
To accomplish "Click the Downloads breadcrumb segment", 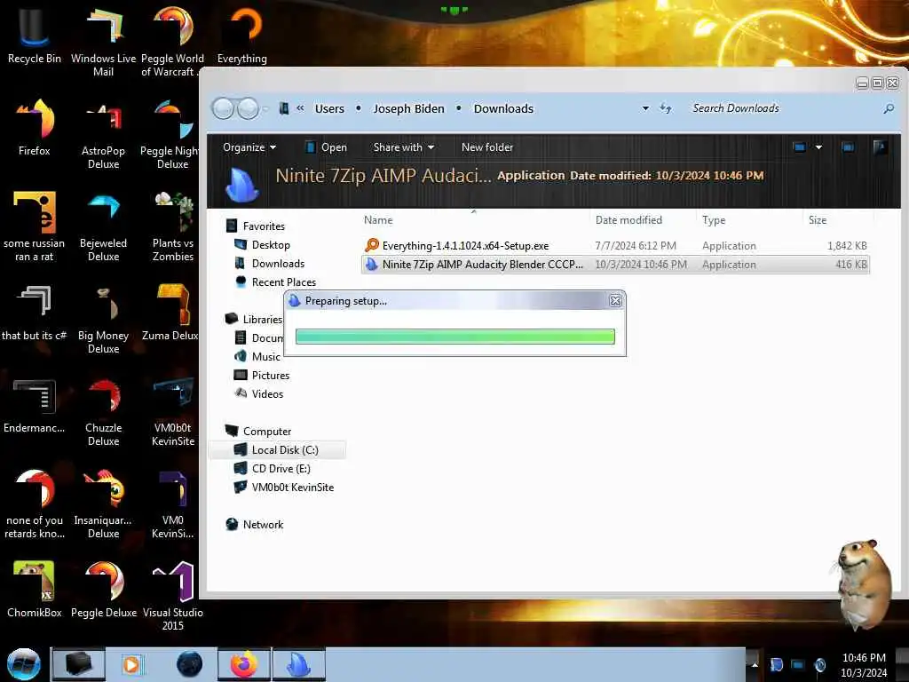I will (x=503, y=108).
